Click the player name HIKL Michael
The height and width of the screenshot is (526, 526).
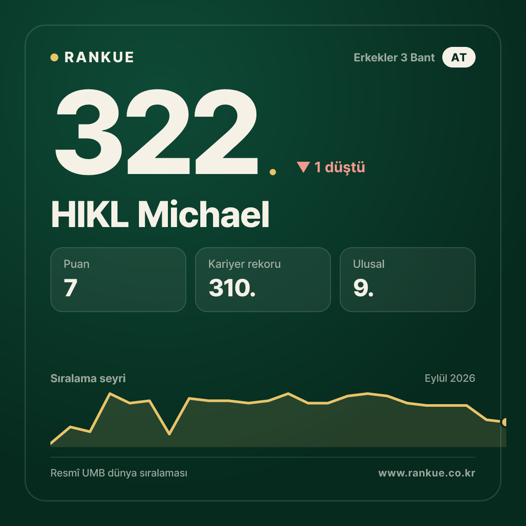160,214
